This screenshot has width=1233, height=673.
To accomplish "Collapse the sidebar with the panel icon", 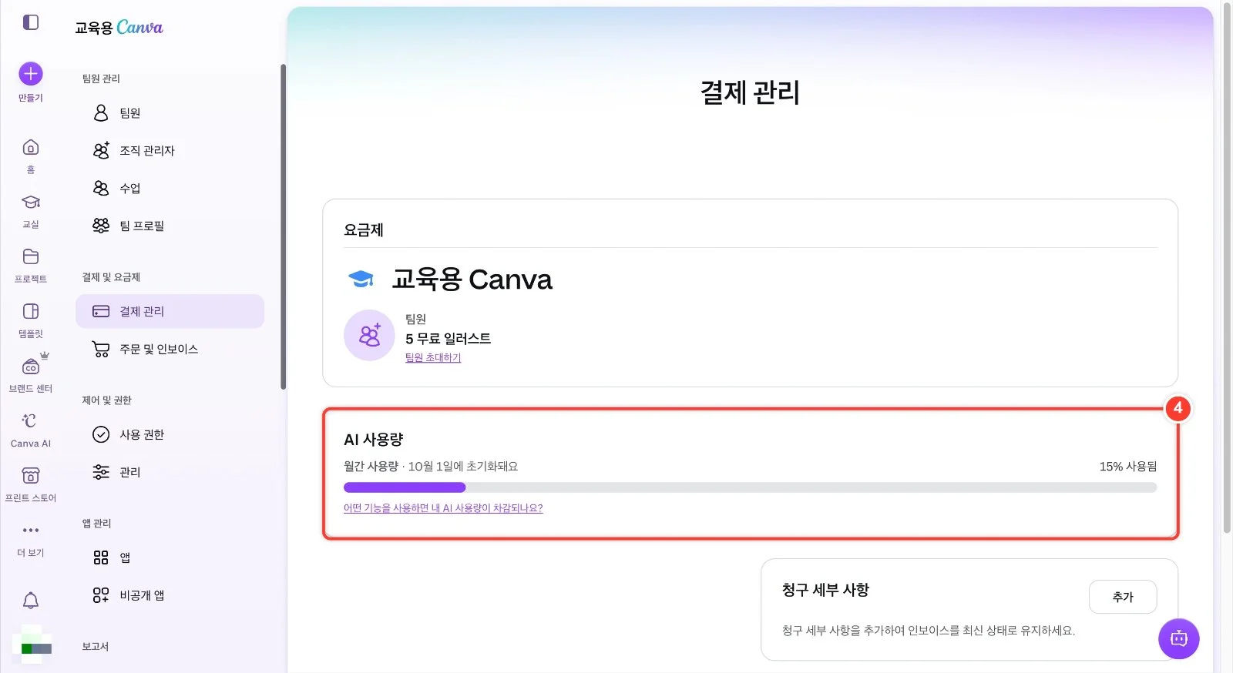I will tap(31, 22).
